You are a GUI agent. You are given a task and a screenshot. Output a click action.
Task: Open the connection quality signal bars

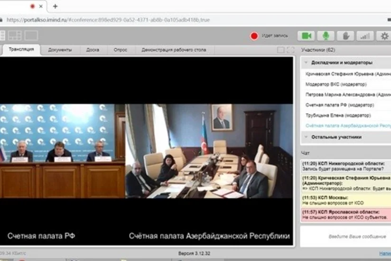[365, 36]
